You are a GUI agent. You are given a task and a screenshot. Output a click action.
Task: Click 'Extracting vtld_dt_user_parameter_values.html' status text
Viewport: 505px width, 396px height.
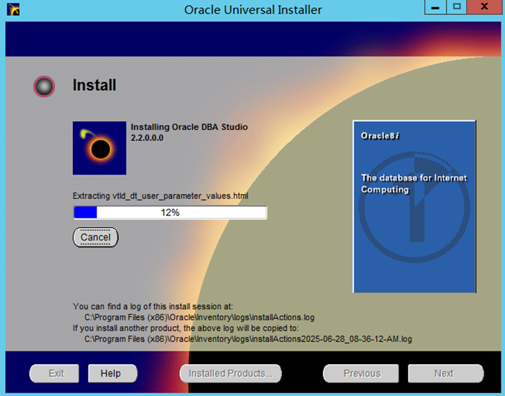161,196
